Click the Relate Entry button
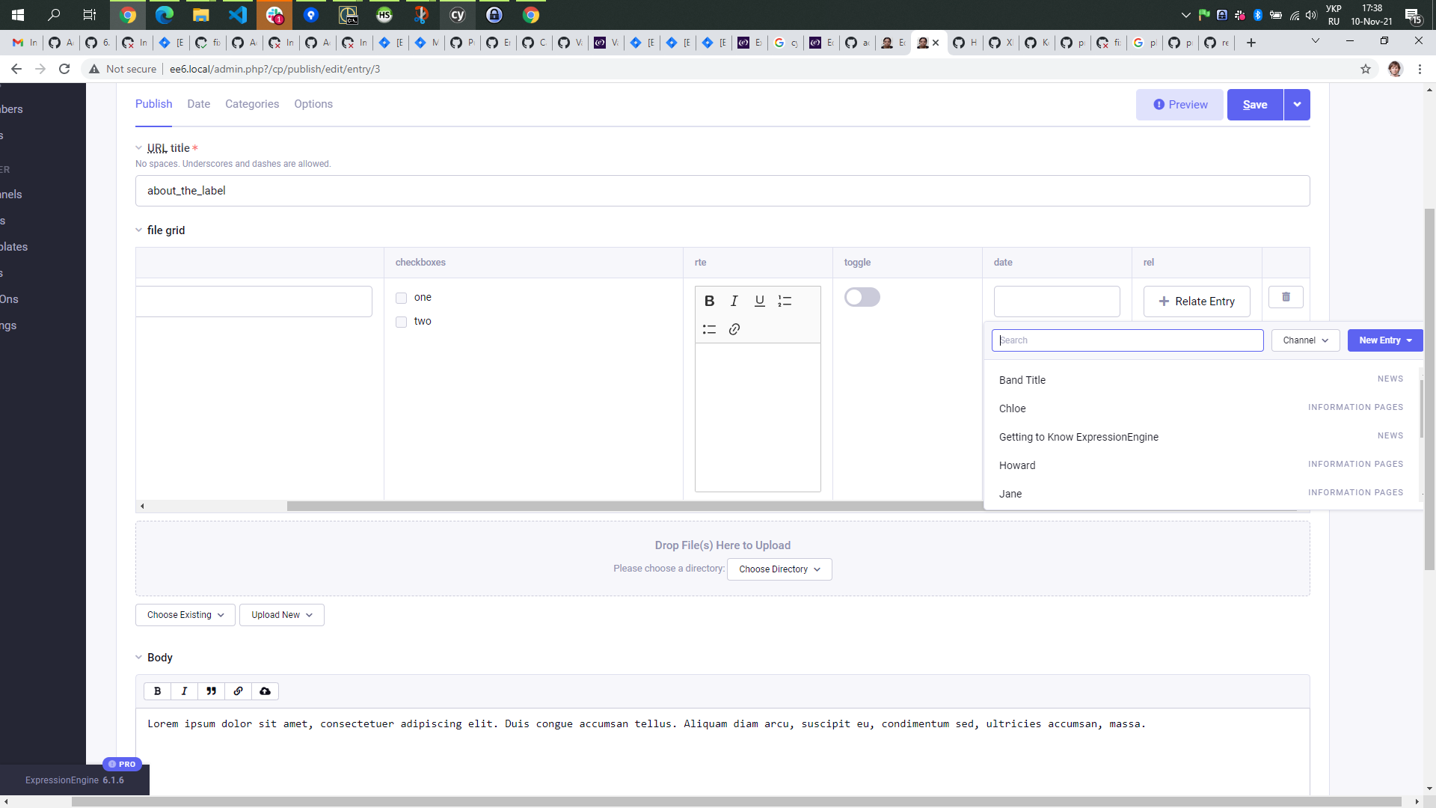The width and height of the screenshot is (1436, 808). click(x=1196, y=302)
